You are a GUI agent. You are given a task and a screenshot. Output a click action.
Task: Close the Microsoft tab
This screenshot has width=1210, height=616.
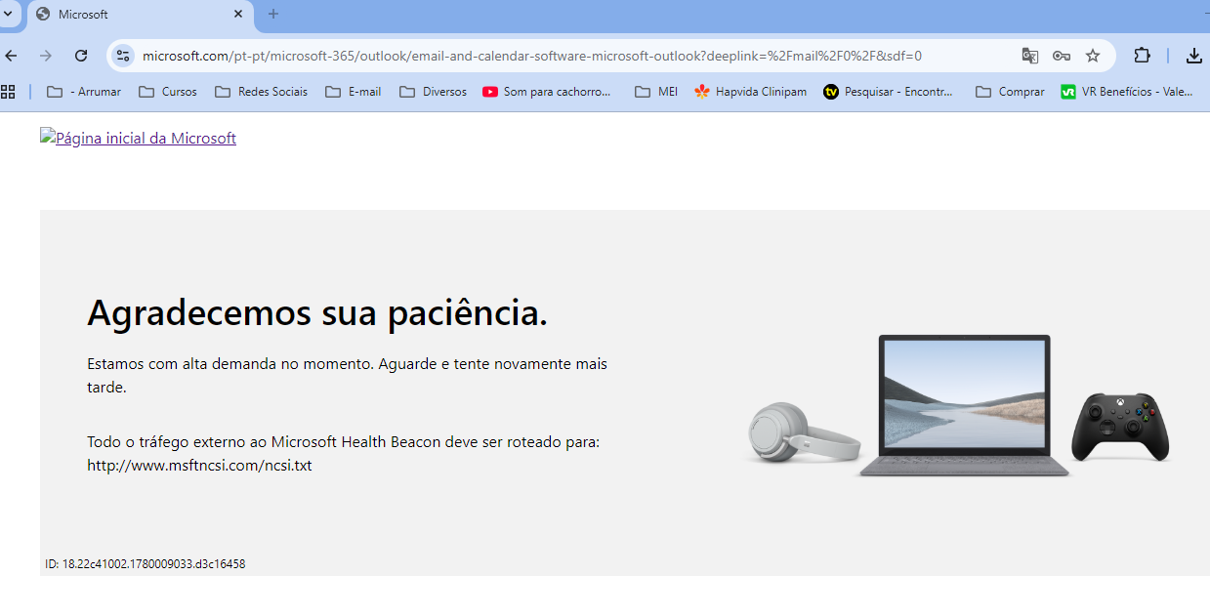pos(239,15)
